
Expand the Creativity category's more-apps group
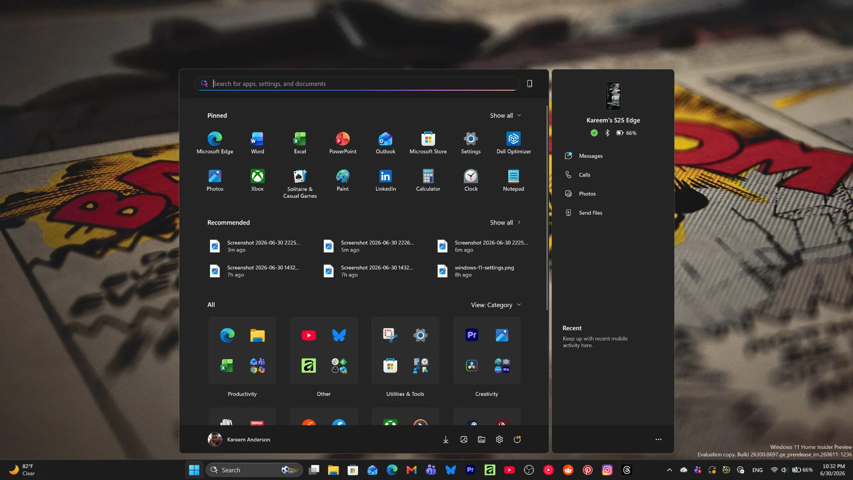502,365
